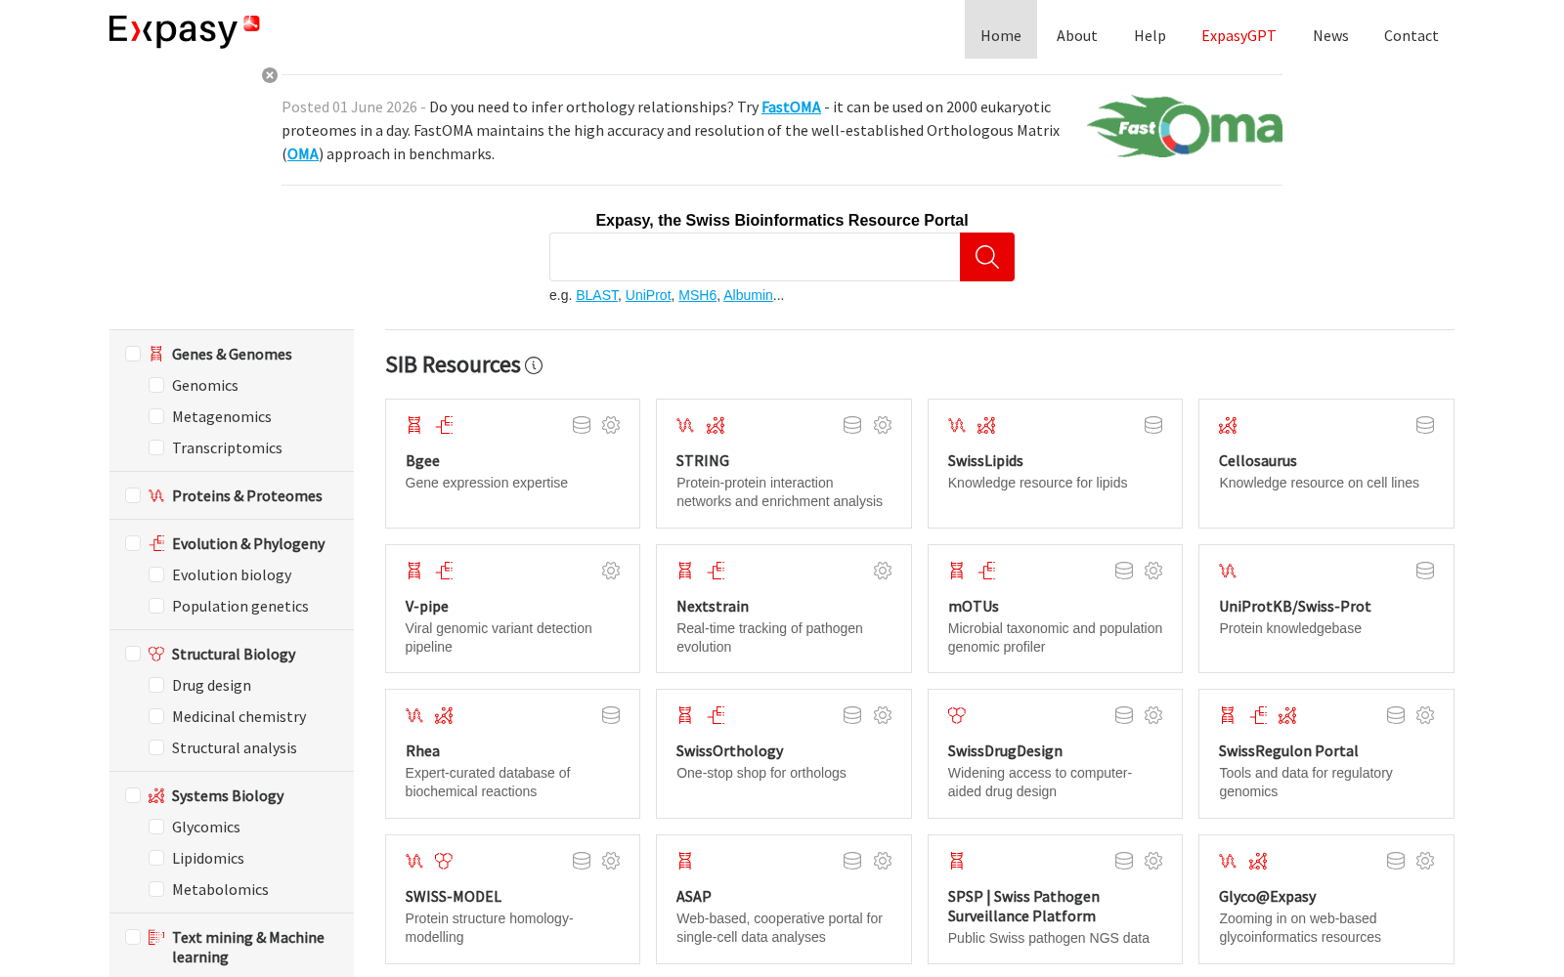The width and height of the screenshot is (1564, 977).
Task: Click the gear icon on STRING card
Action: pyautogui.click(x=883, y=425)
